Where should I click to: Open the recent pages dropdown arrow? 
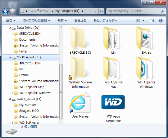[17, 11]
